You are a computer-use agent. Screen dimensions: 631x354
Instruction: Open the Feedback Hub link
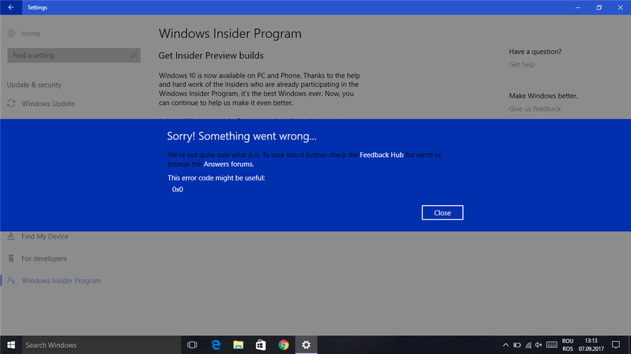[x=382, y=155]
